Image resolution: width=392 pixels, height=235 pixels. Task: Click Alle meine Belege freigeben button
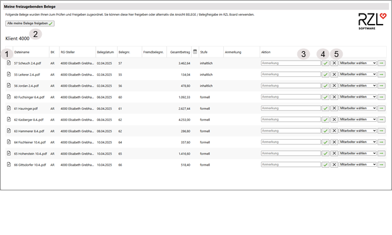(29, 23)
